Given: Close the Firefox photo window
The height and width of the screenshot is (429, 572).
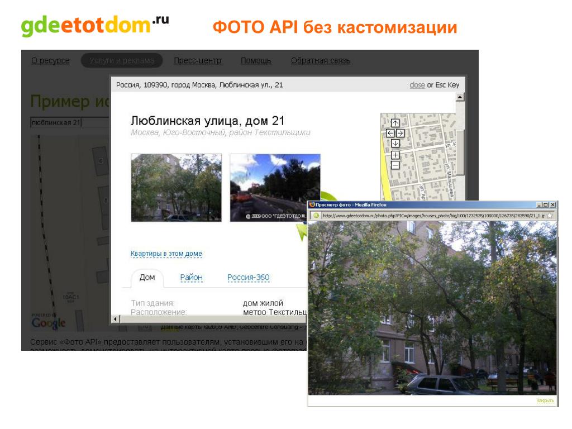Looking at the screenshot, I should point(552,205).
